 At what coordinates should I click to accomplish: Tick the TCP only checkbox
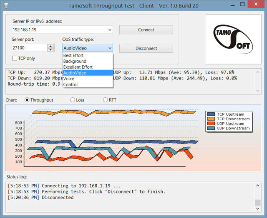[x=15, y=58]
